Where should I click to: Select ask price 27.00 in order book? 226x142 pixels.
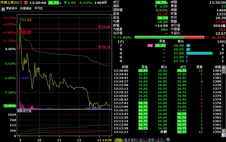179,53
